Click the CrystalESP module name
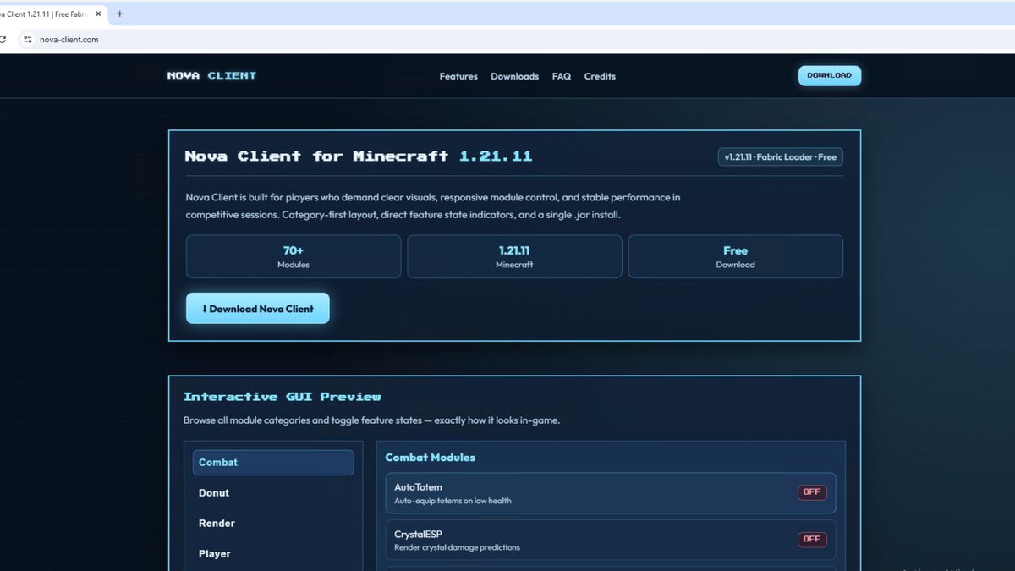The width and height of the screenshot is (1015, 571). point(418,534)
